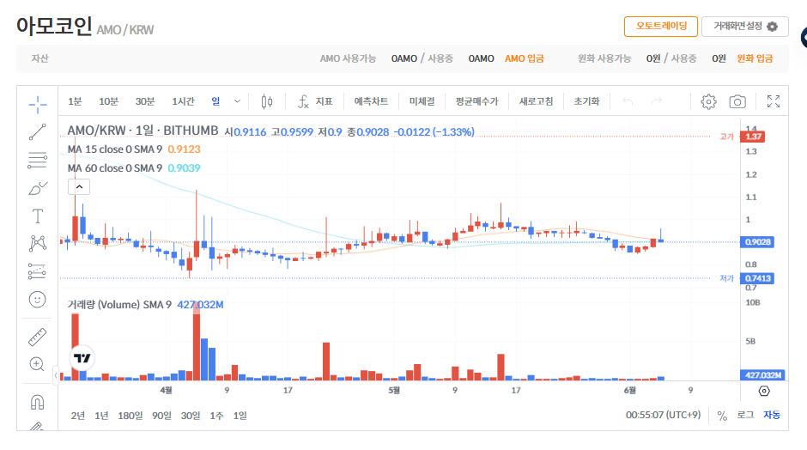The image size is (807, 450).
Task: Open chart settings gear
Action: click(x=708, y=101)
